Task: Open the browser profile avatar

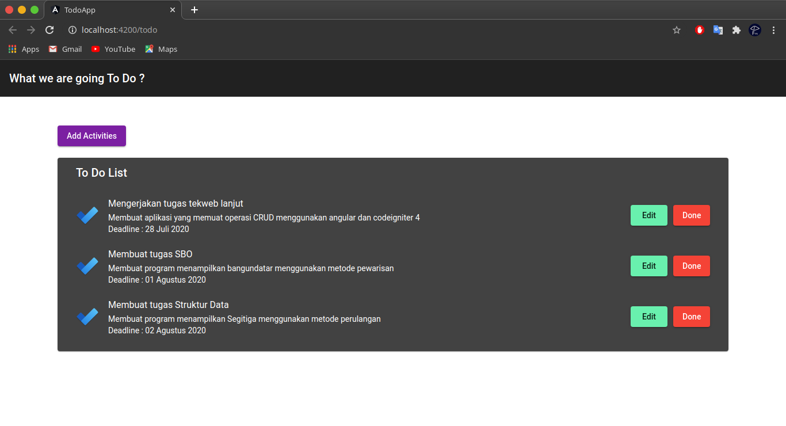Action: click(755, 30)
